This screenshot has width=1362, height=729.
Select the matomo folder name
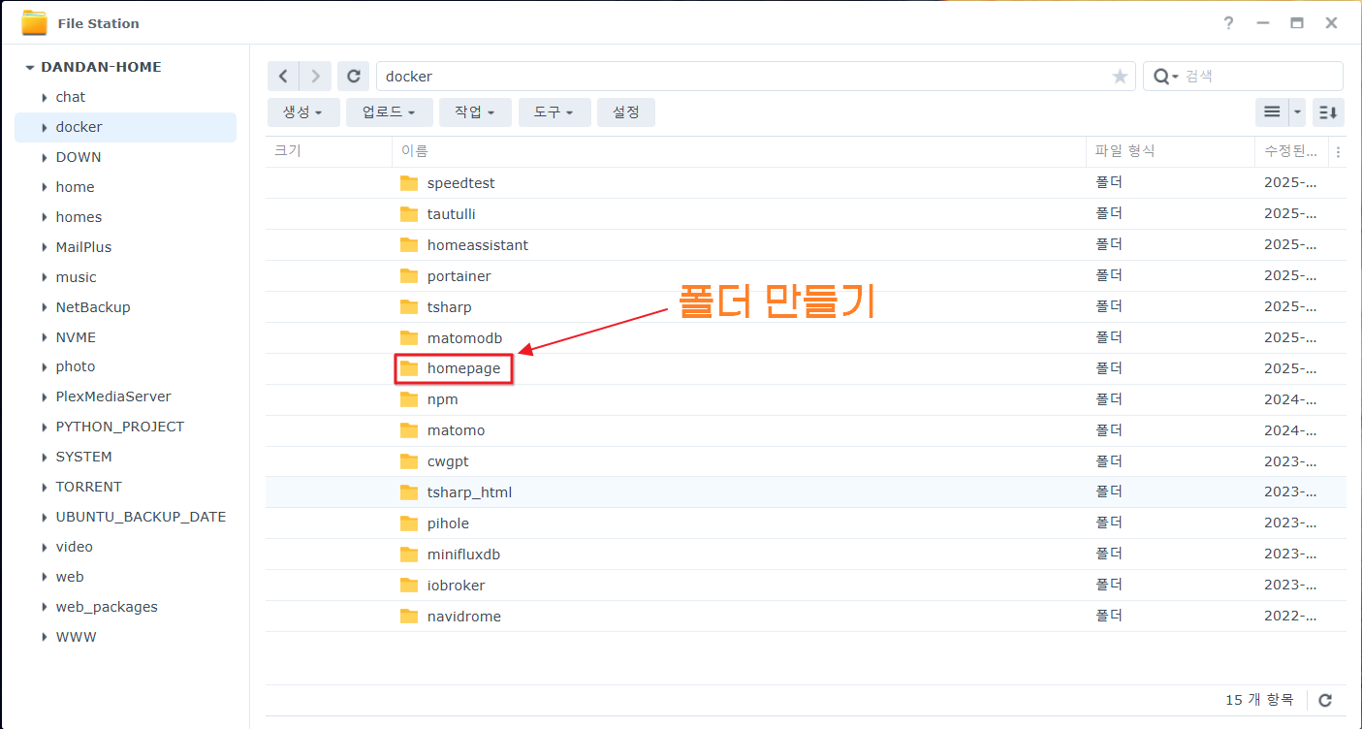[x=456, y=430]
